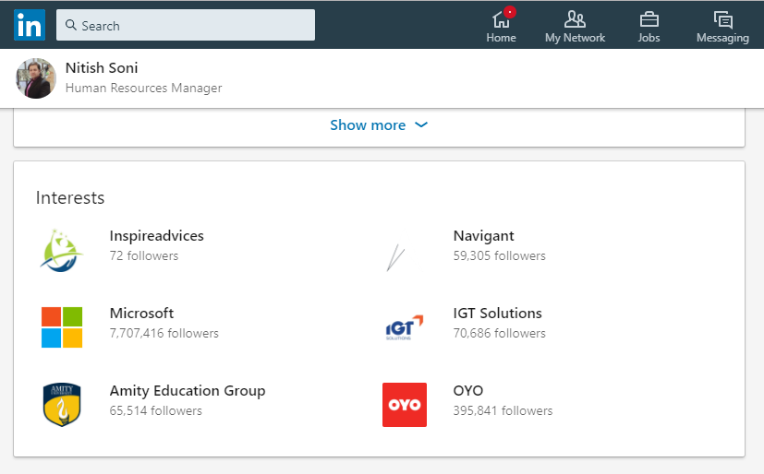Click the LinkedIn logo icon
This screenshot has height=474, width=764.
29,25
